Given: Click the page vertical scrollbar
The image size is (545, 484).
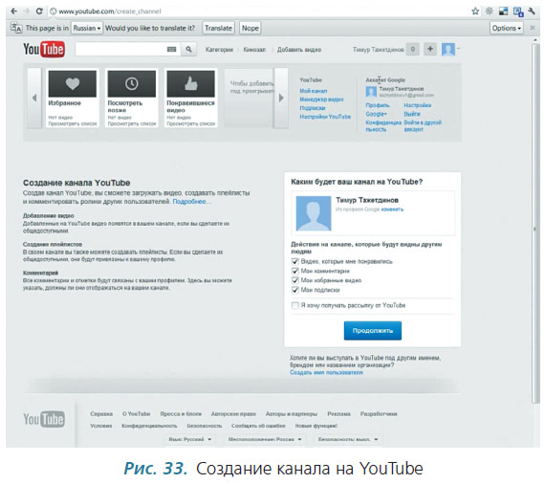Looking at the screenshot, I should tap(535, 223).
